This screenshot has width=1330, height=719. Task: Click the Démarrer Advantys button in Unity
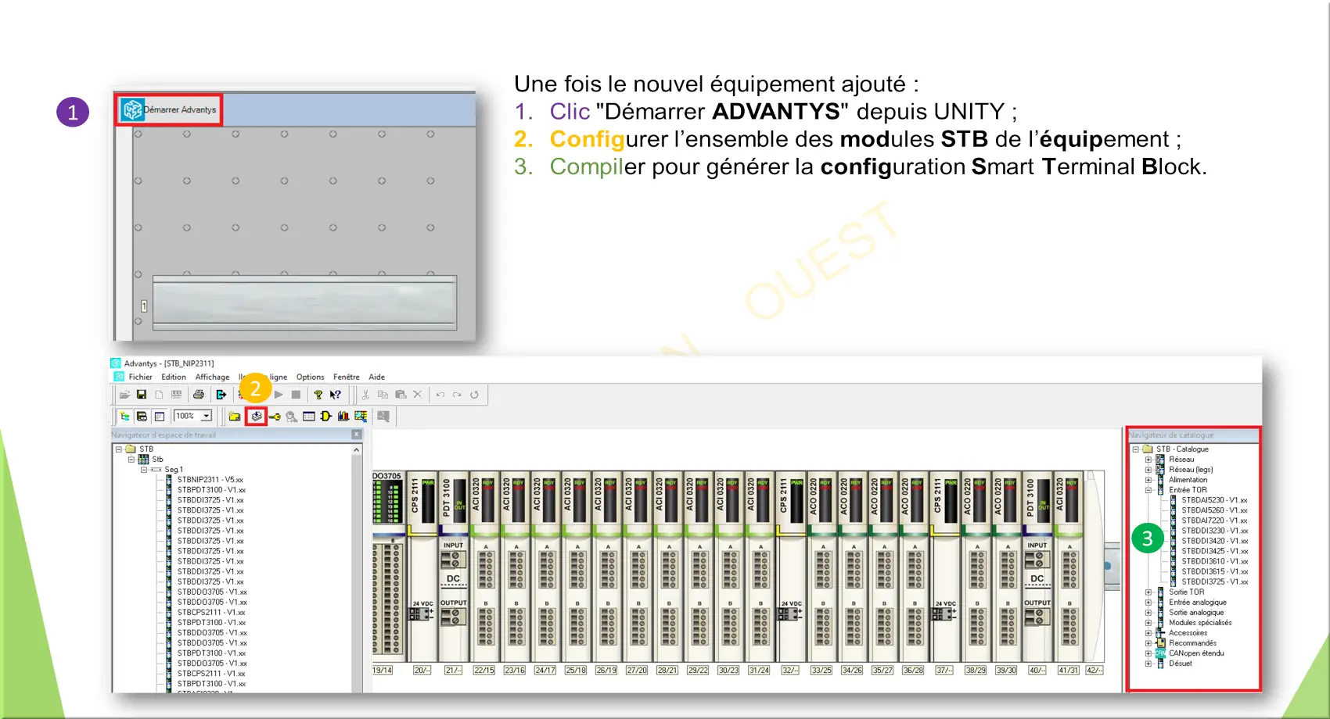pos(170,109)
